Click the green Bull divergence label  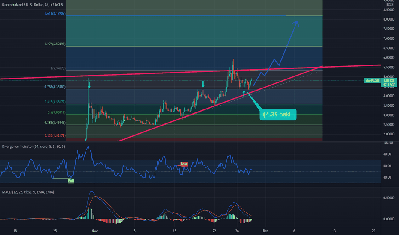click(71, 181)
